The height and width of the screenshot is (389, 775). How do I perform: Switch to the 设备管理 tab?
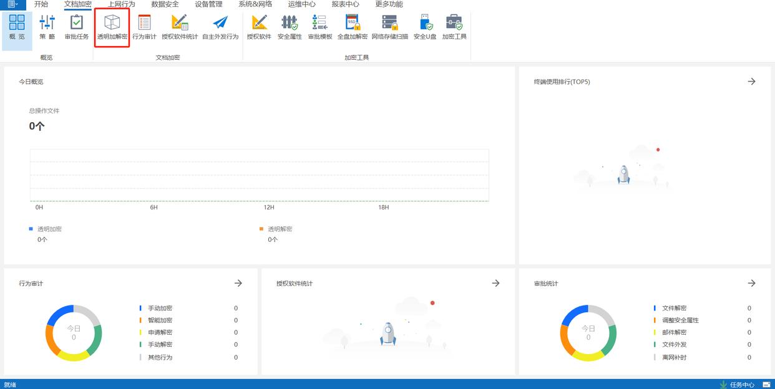tap(208, 4)
